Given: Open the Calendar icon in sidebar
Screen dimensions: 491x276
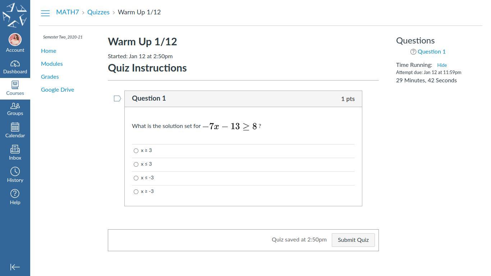Looking at the screenshot, I should point(15,127).
